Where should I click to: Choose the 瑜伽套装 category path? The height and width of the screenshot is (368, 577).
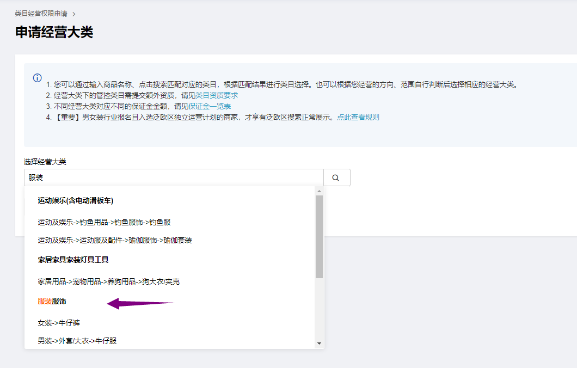click(115, 240)
